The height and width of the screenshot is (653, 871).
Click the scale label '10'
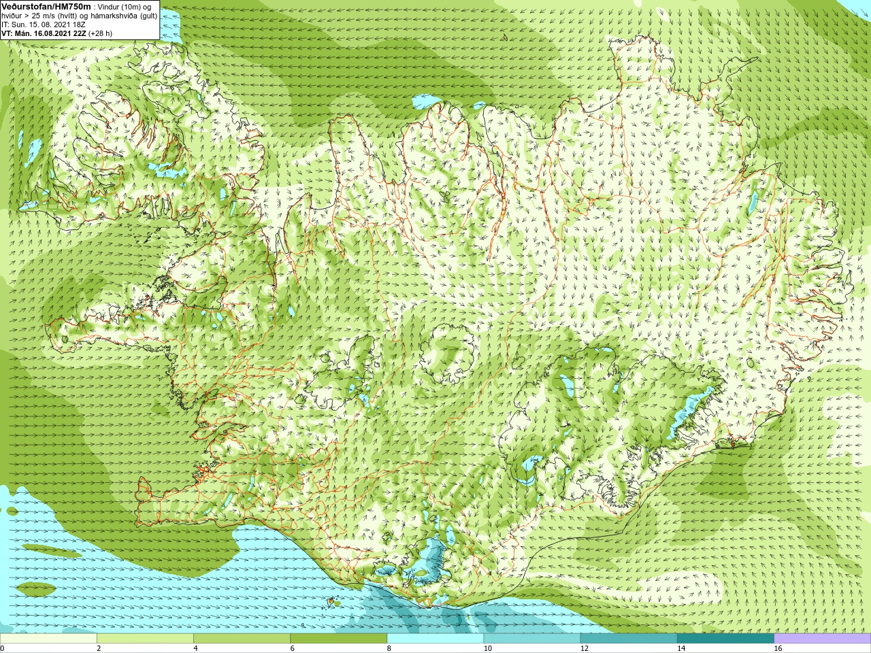point(487,648)
